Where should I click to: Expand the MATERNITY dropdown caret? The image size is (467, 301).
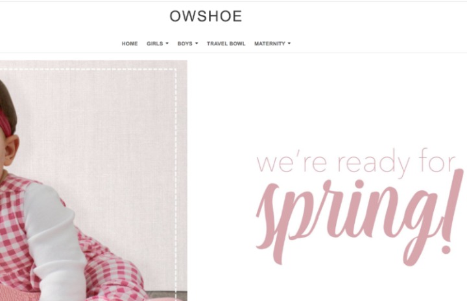289,43
